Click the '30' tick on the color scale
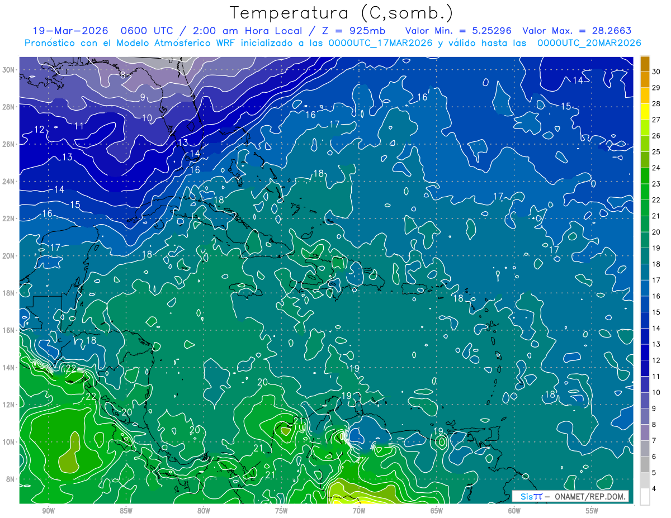Image resolution: width=671 pixels, height=518 pixels. (656, 71)
